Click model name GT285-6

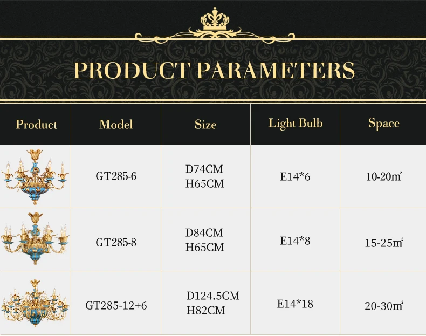tap(116, 176)
